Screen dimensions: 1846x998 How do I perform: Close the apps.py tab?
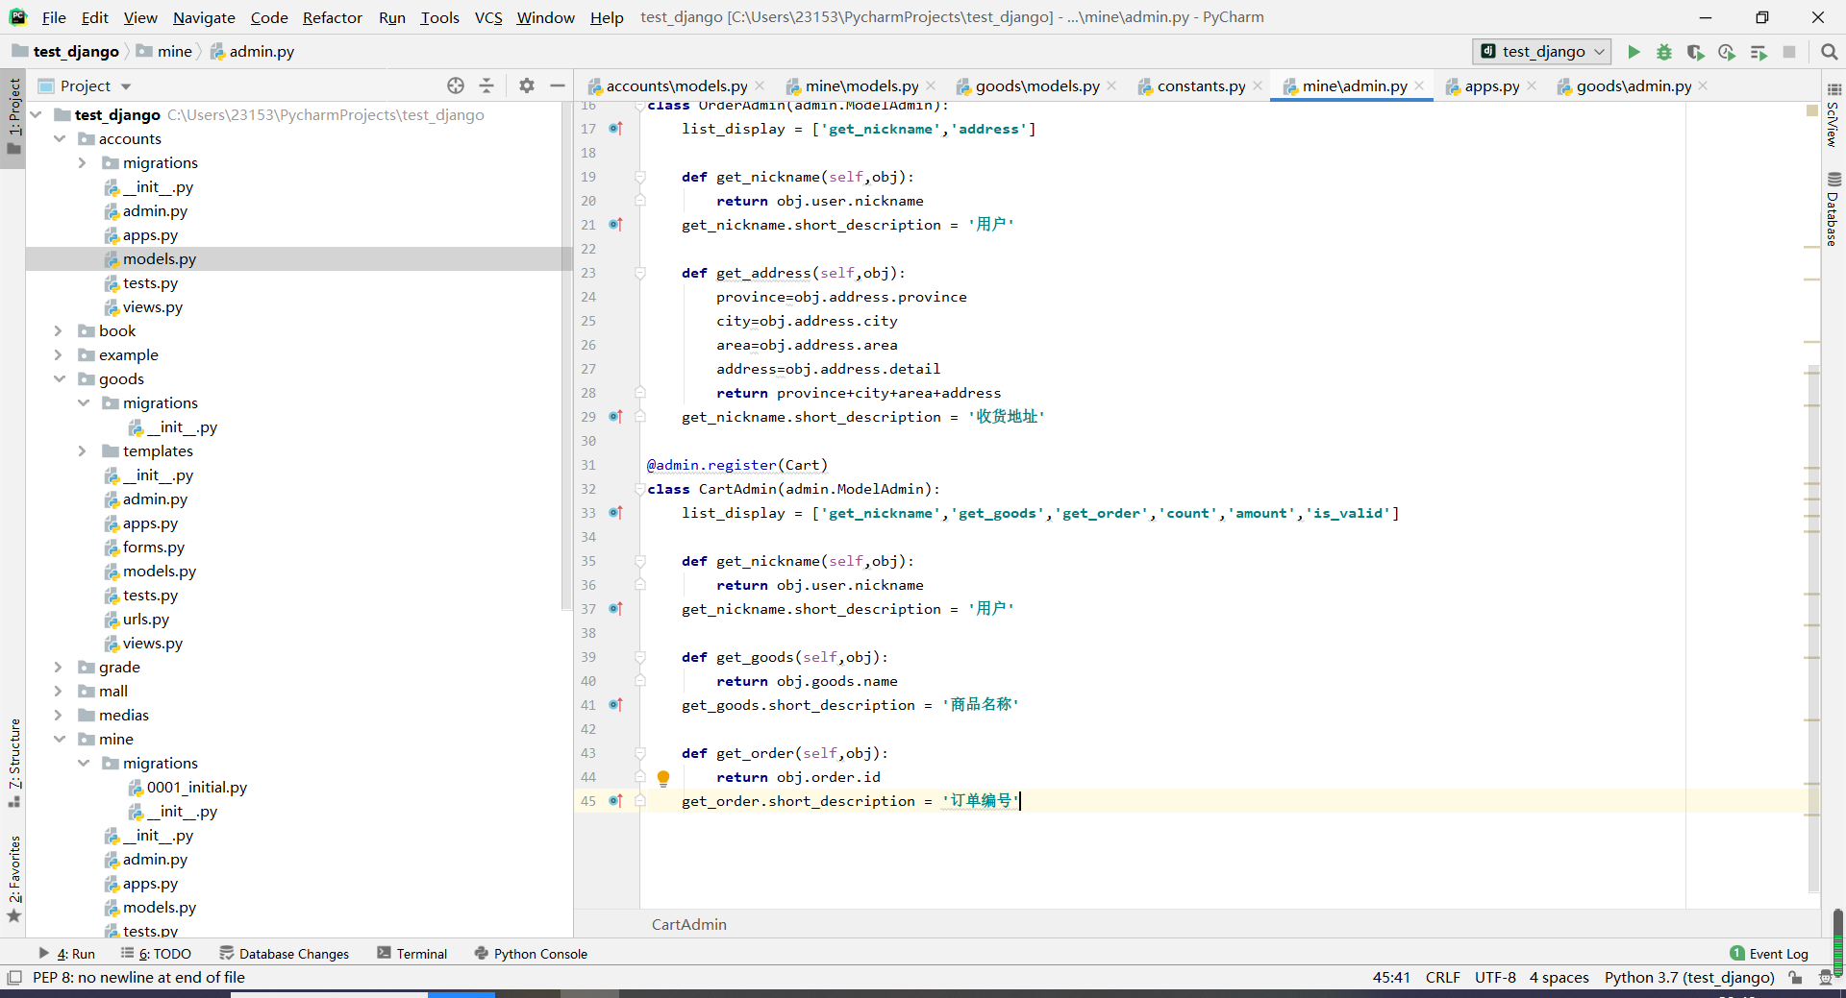click(x=1532, y=85)
